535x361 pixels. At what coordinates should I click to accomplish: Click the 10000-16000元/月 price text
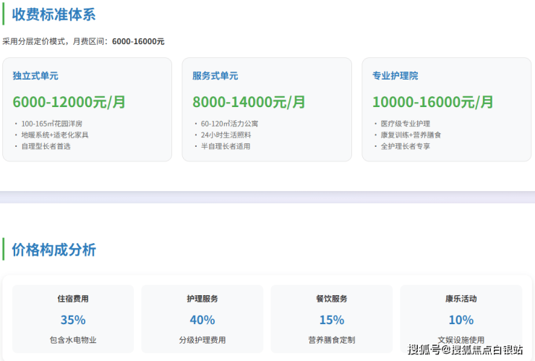point(433,102)
